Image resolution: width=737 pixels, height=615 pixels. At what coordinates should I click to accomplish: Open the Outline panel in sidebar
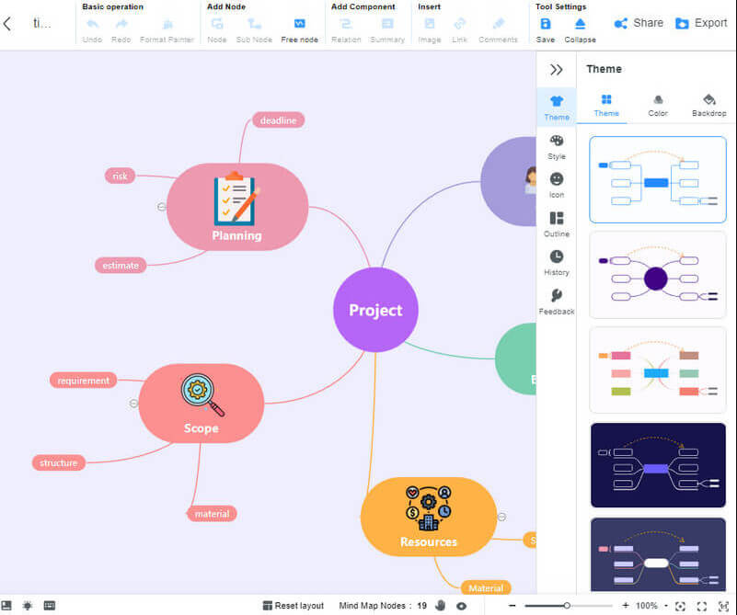tap(557, 223)
